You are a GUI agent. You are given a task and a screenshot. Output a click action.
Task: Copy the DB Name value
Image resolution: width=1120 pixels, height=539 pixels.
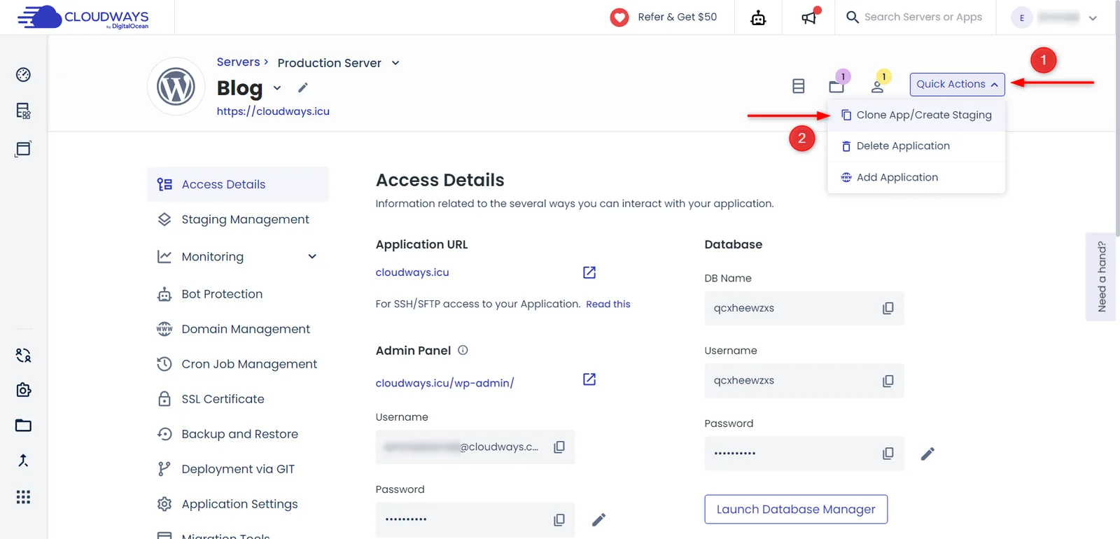point(888,308)
